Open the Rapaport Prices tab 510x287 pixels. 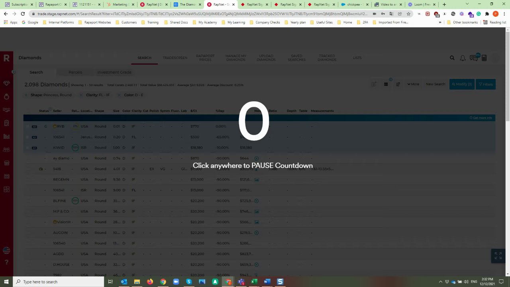coord(205,58)
